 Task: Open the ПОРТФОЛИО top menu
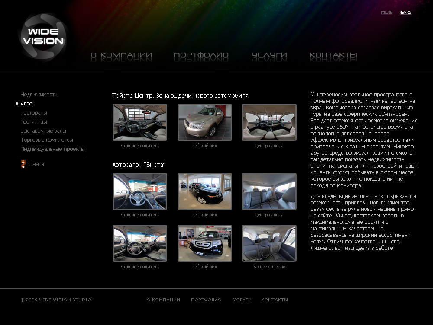click(x=201, y=55)
